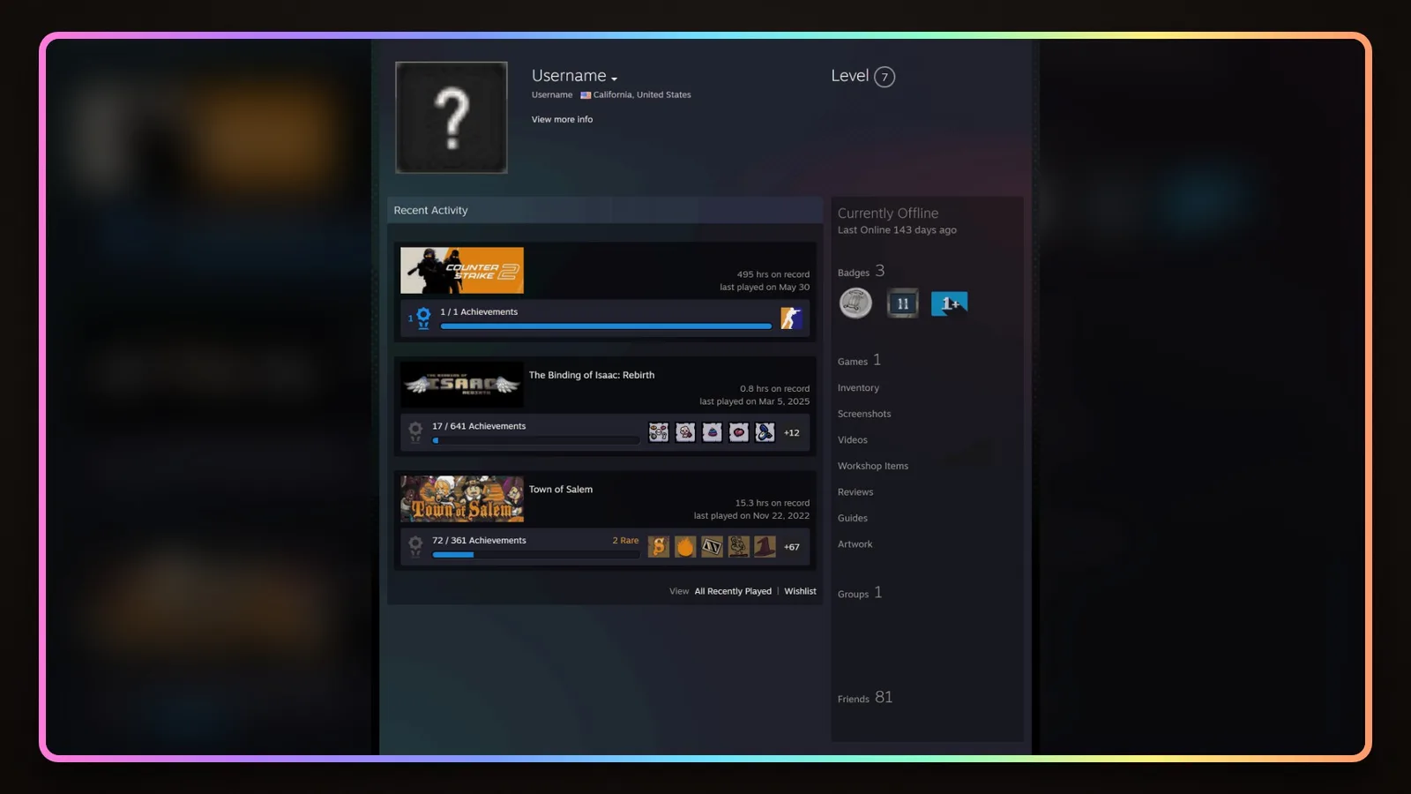Click the Level 7 badge circle
The height and width of the screenshot is (794, 1411).
[x=885, y=77]
